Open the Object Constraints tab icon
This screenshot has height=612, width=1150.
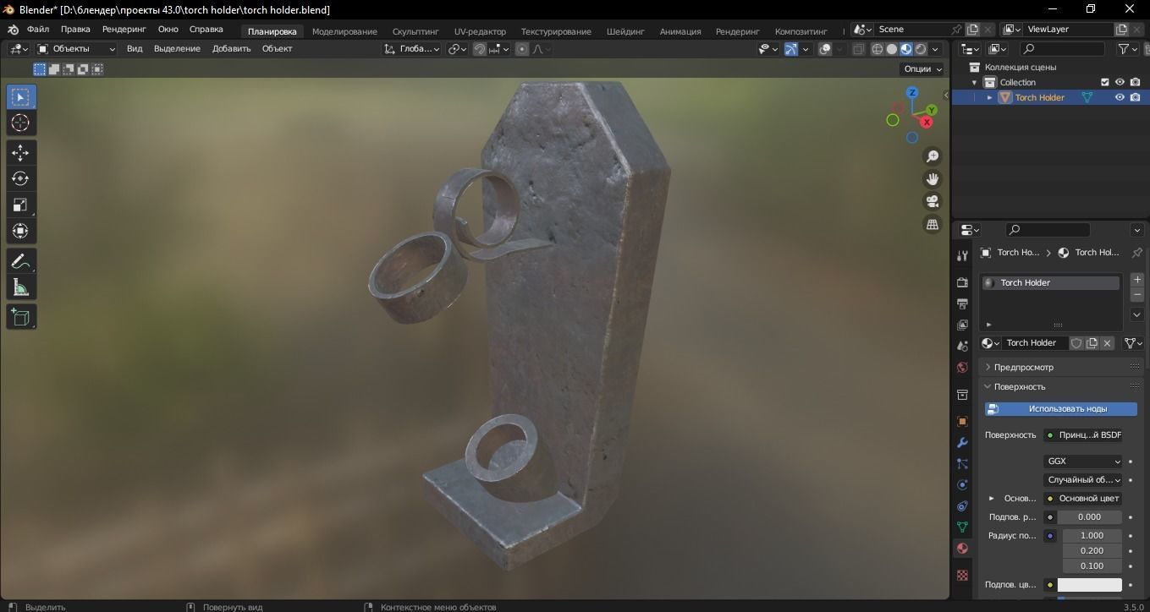click(962, 506)
